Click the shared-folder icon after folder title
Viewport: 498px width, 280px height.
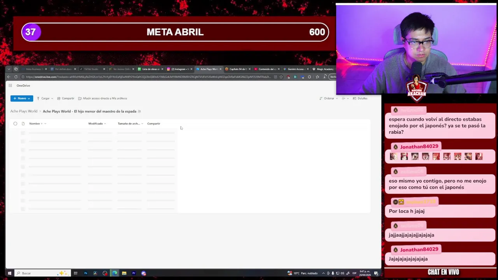point(139,111)
